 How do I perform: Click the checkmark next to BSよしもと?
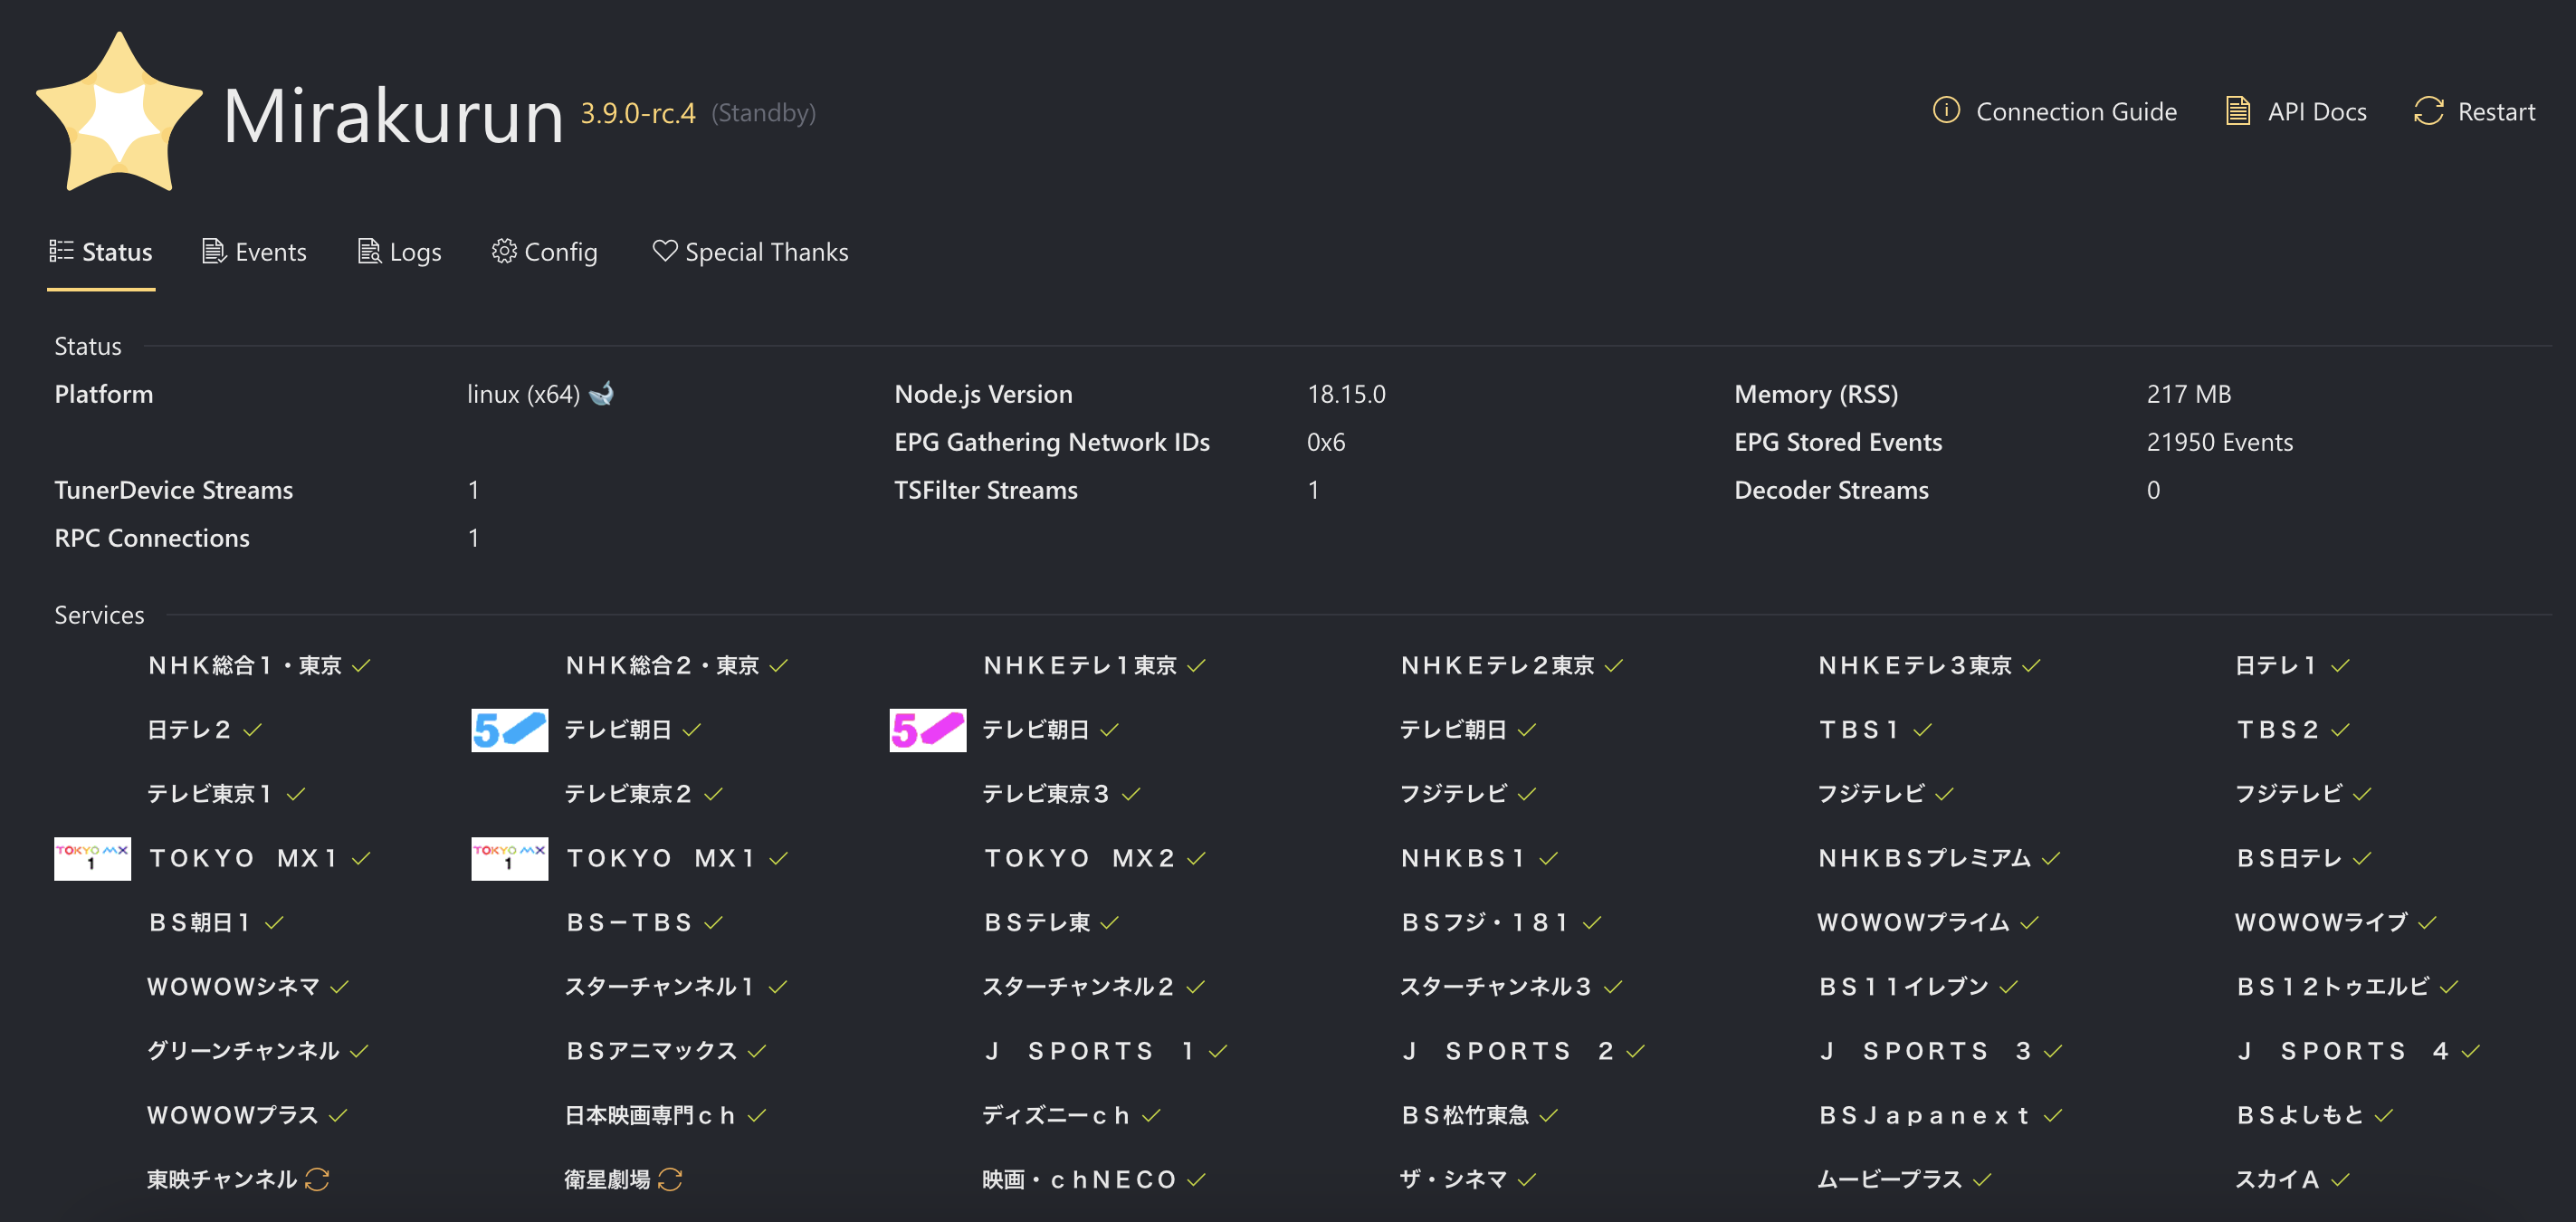(2383, 1116)
